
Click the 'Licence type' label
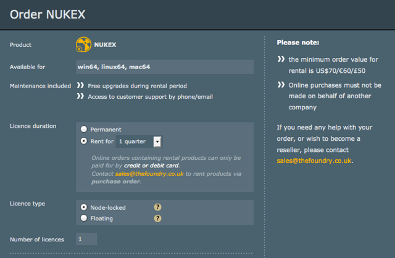pos(27,204)
